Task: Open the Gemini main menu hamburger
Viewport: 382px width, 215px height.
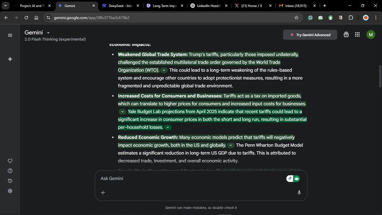Action: click(10, 35)
